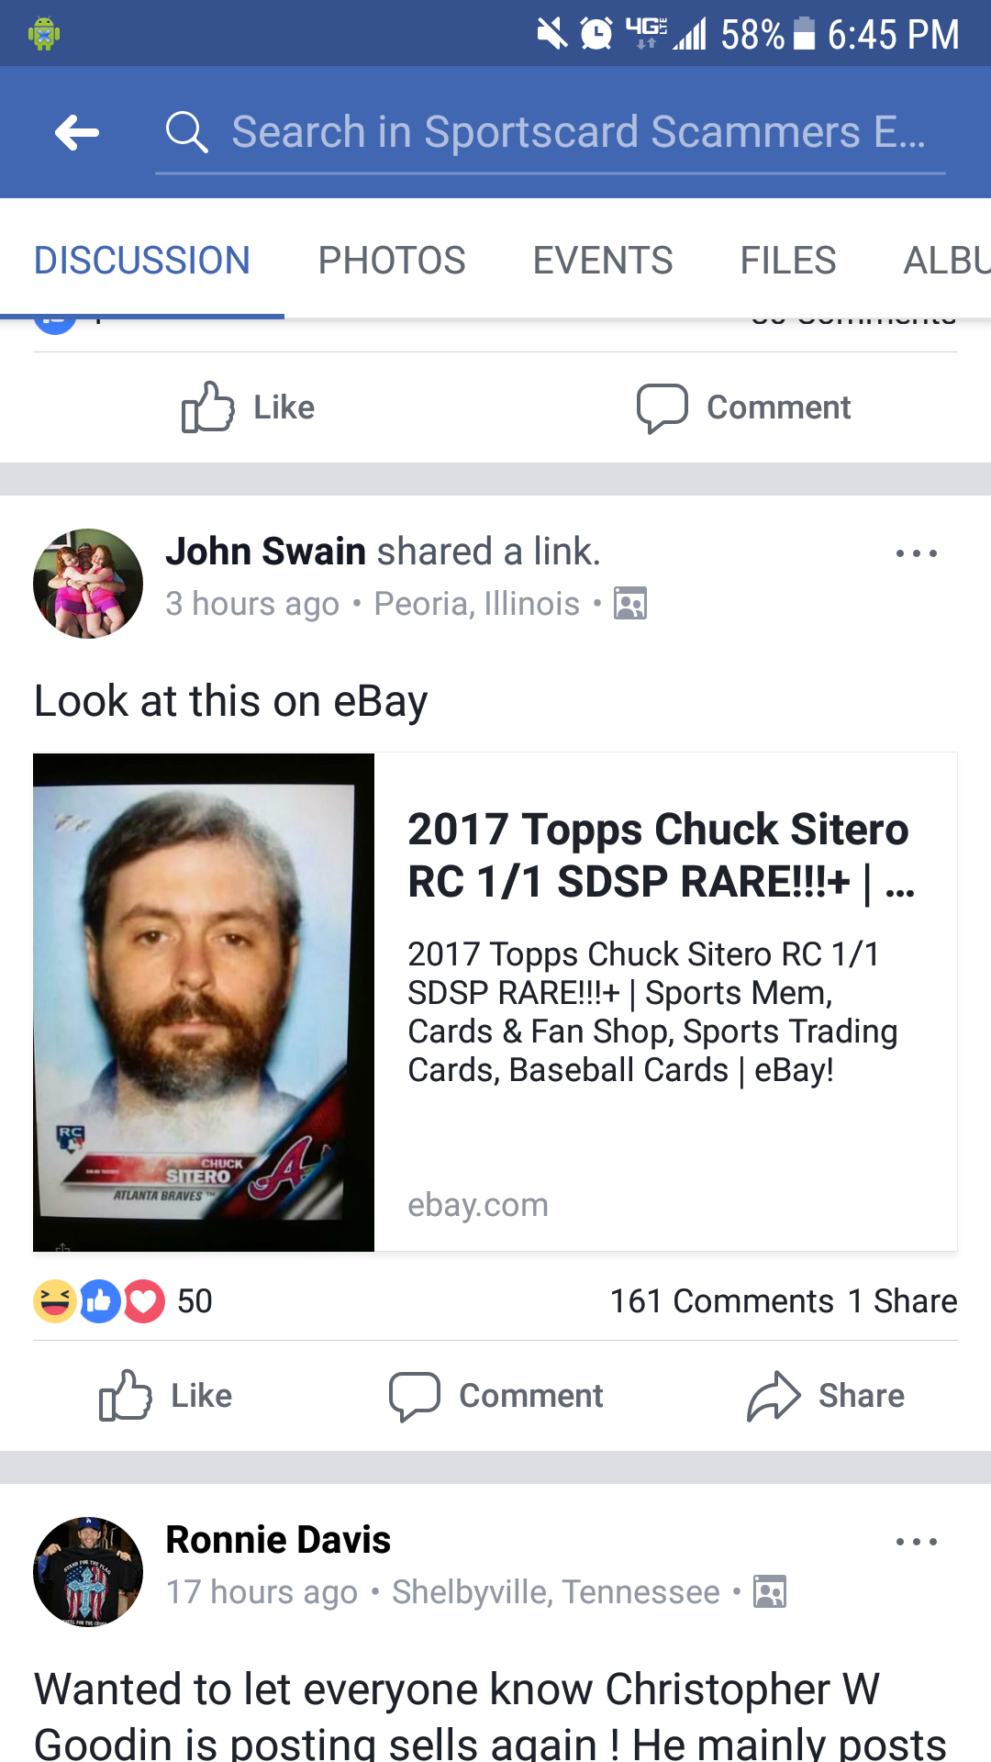Open the Files tab
Screen dimensions: 991x1762
788,261
